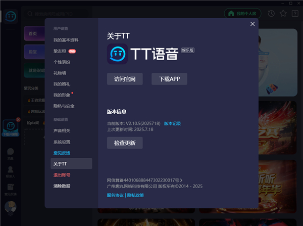Click 退出账号 to log out
Screen dimensions: 303x226
click(62, 175)
